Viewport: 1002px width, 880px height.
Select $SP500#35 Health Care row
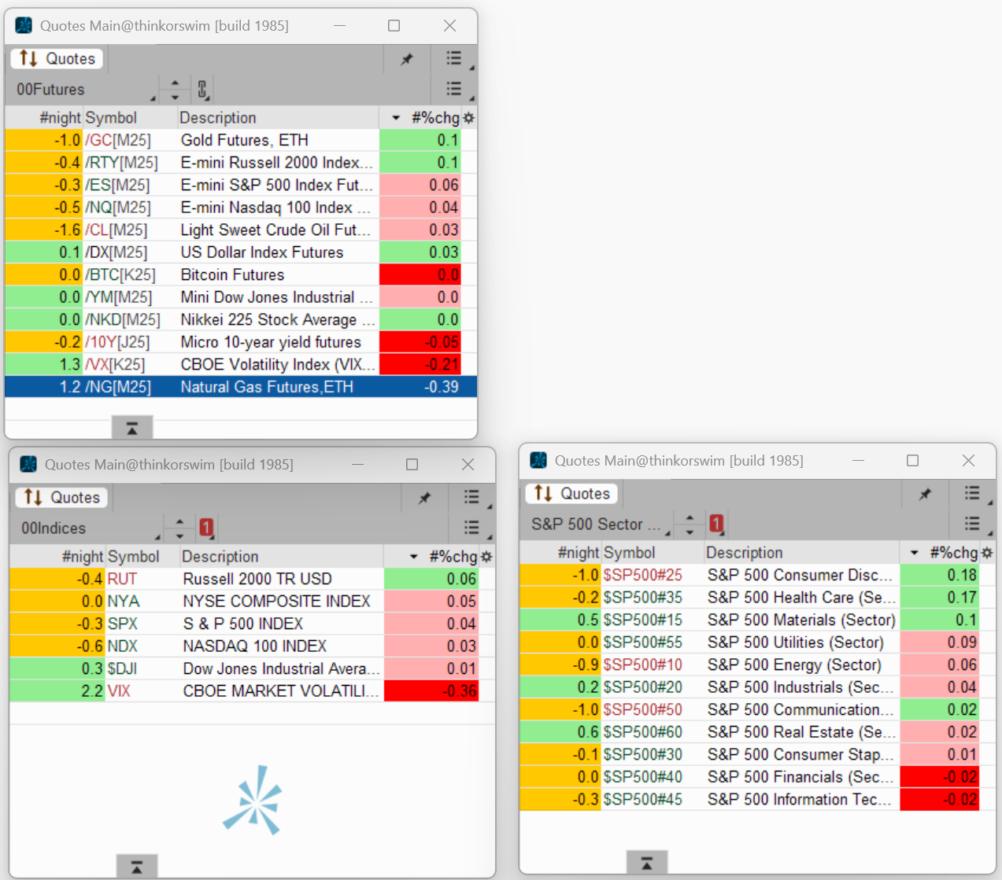(x=757, y=598)
